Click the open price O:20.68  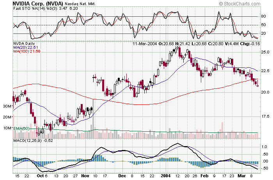point(166,44)
